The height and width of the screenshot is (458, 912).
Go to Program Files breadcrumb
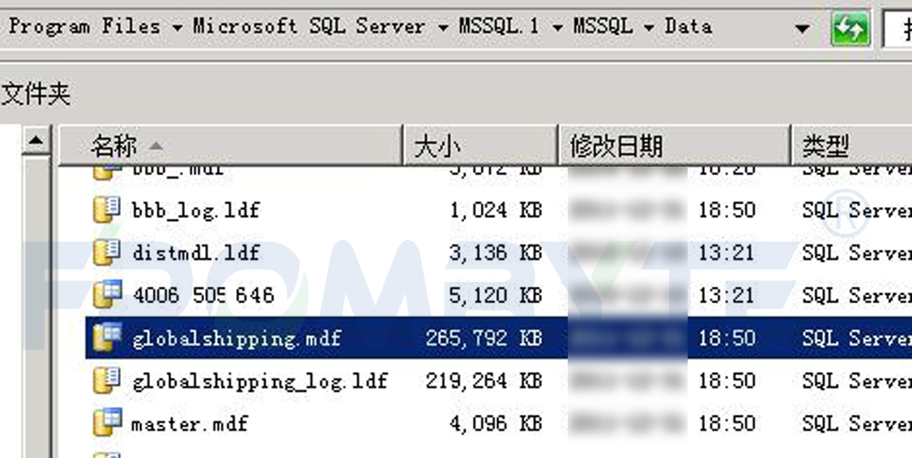tap(84, 27)
